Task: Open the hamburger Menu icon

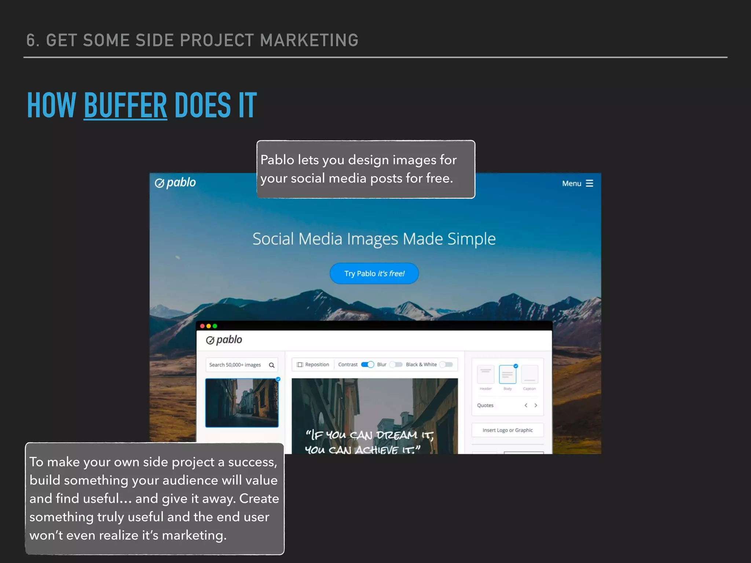Action: tap(589, 183)
